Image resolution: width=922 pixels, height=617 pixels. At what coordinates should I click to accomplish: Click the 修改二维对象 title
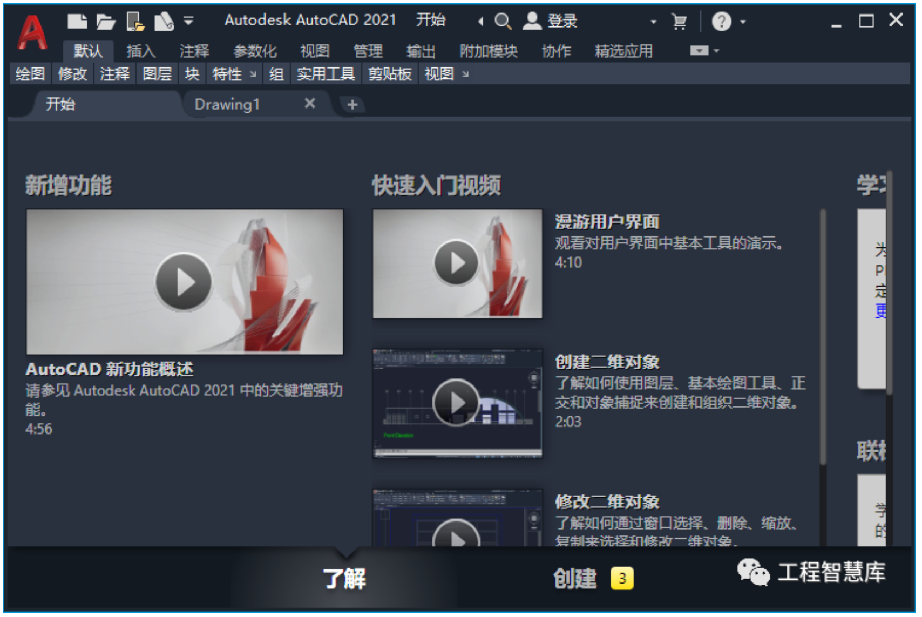tap(607, 501)
